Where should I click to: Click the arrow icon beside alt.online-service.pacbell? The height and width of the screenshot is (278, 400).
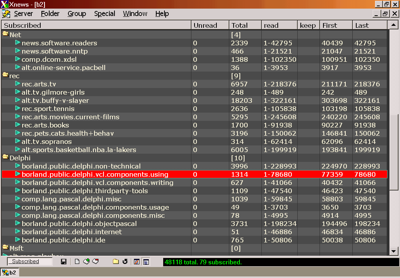18,67
